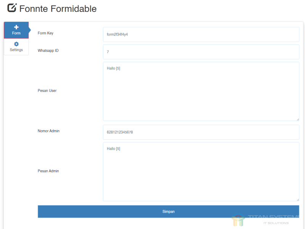Click the Pesan Admin textarea resize grip
305x229 pixels.
coord(297,199)
